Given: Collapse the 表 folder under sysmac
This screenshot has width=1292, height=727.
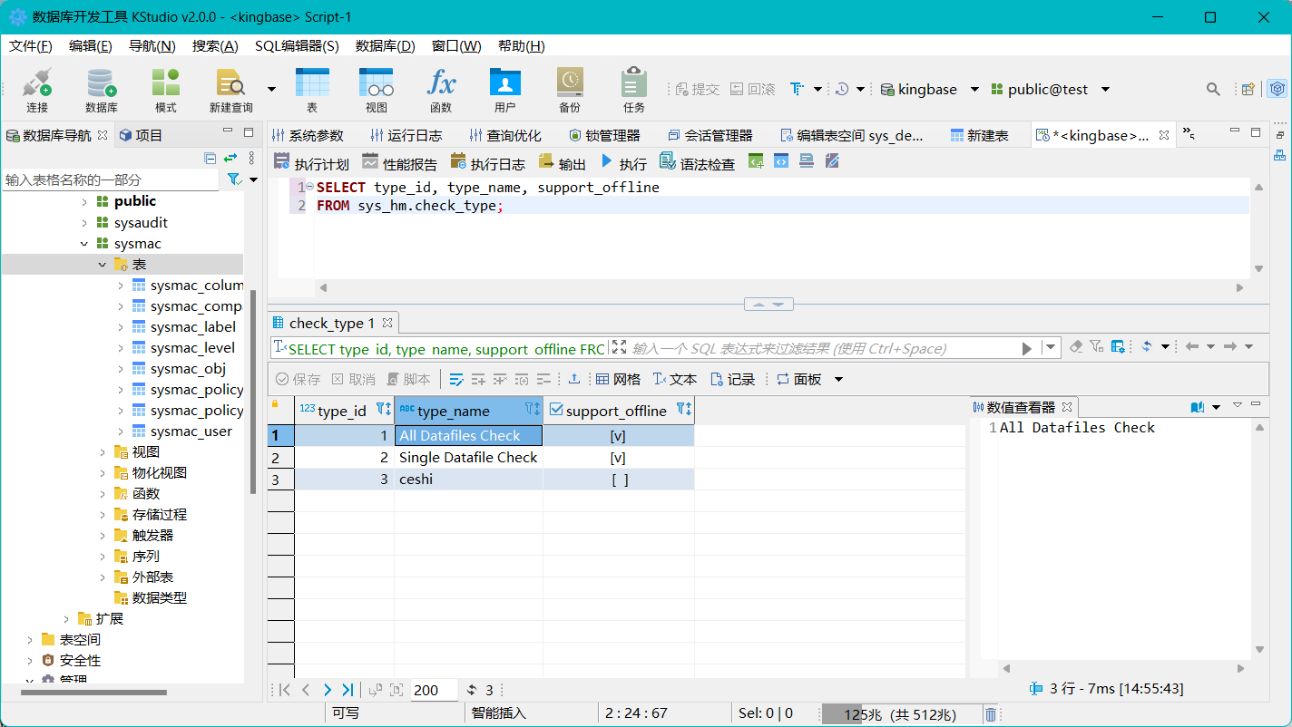Looking at the screenshot, I should pos(103,265).
